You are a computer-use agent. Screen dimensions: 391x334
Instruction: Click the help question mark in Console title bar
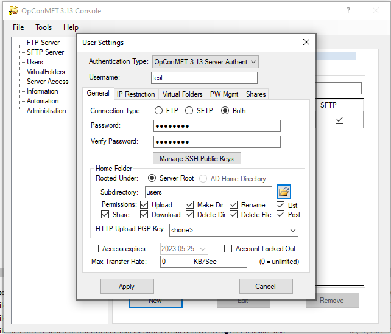(348, 10)
